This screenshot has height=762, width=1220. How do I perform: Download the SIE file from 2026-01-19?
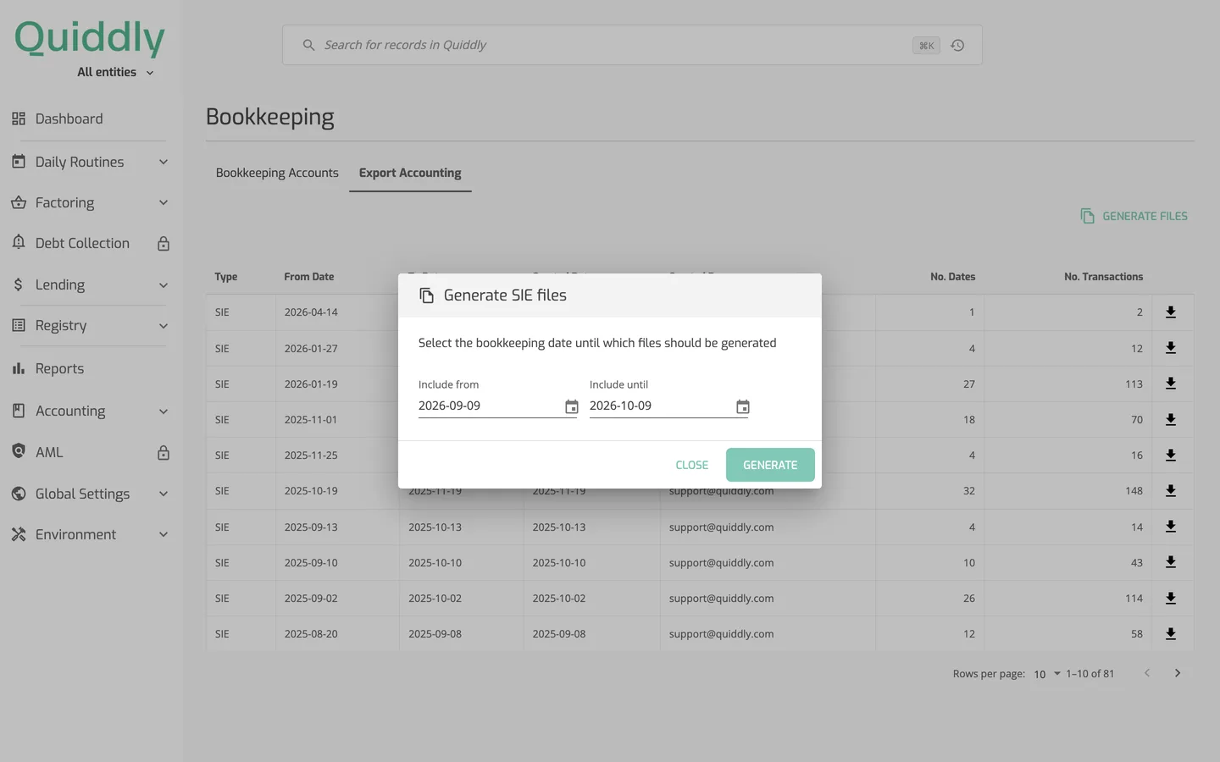1171,384
